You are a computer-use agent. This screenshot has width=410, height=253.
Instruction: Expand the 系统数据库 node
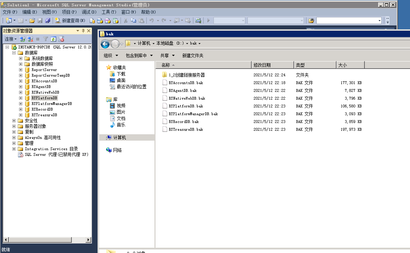(20, 59)
